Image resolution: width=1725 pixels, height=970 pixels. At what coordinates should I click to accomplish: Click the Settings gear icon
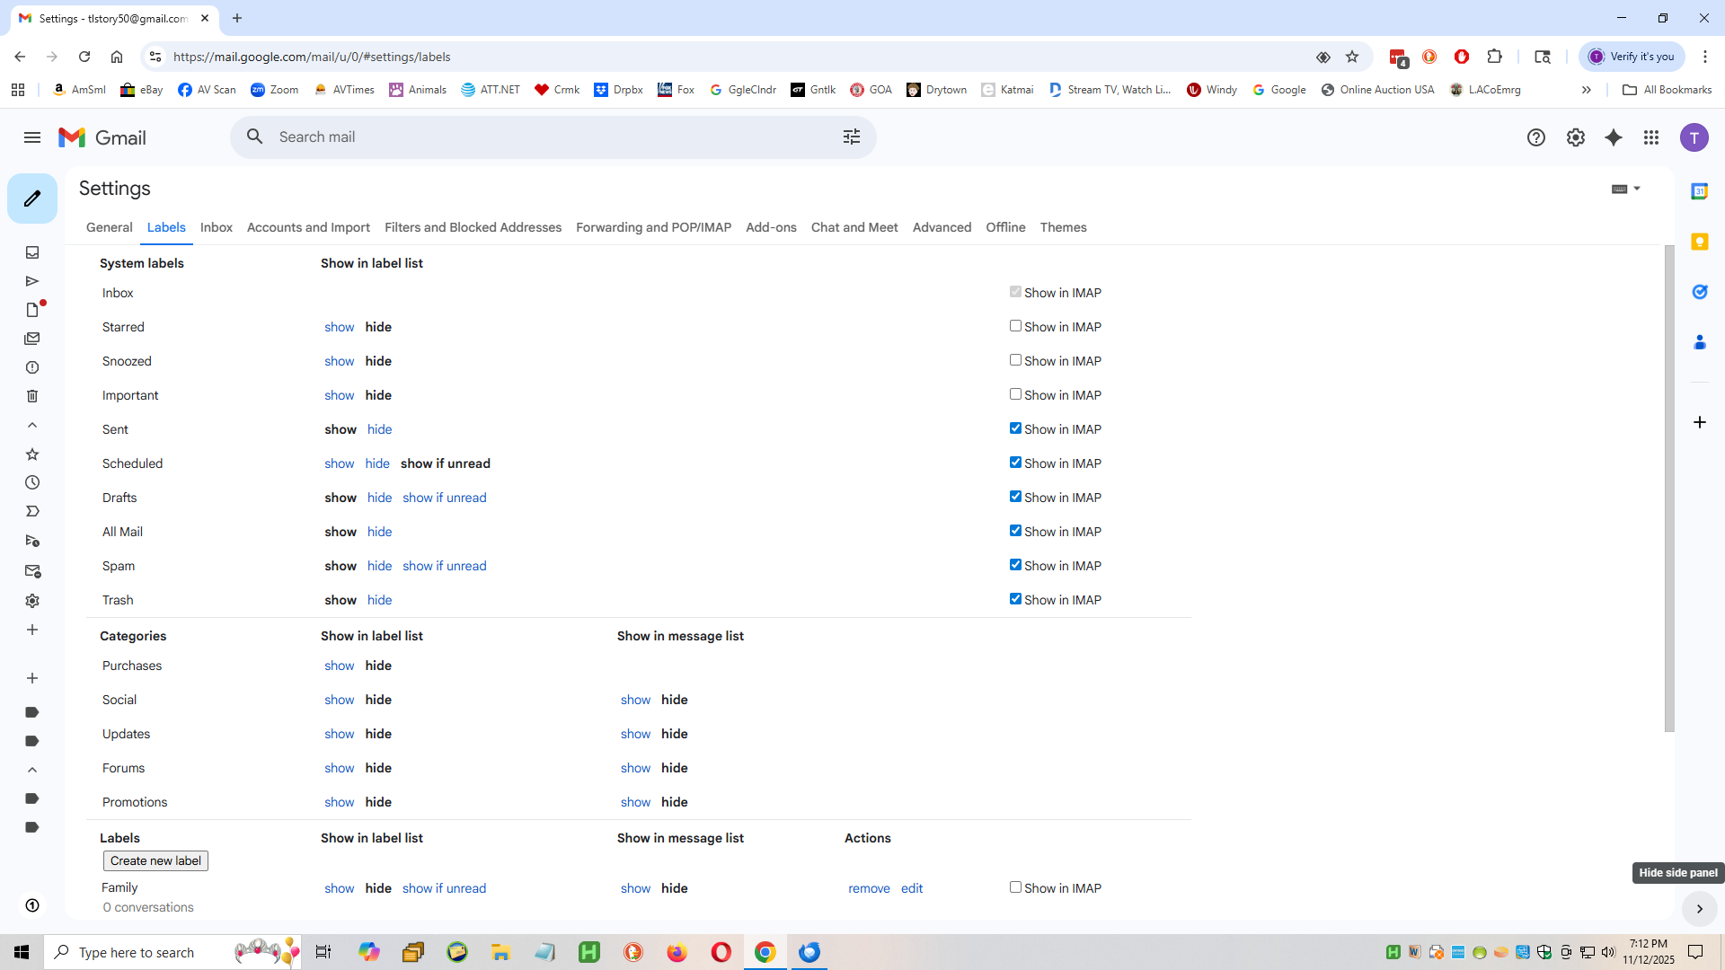click(x=1576, y=137)
